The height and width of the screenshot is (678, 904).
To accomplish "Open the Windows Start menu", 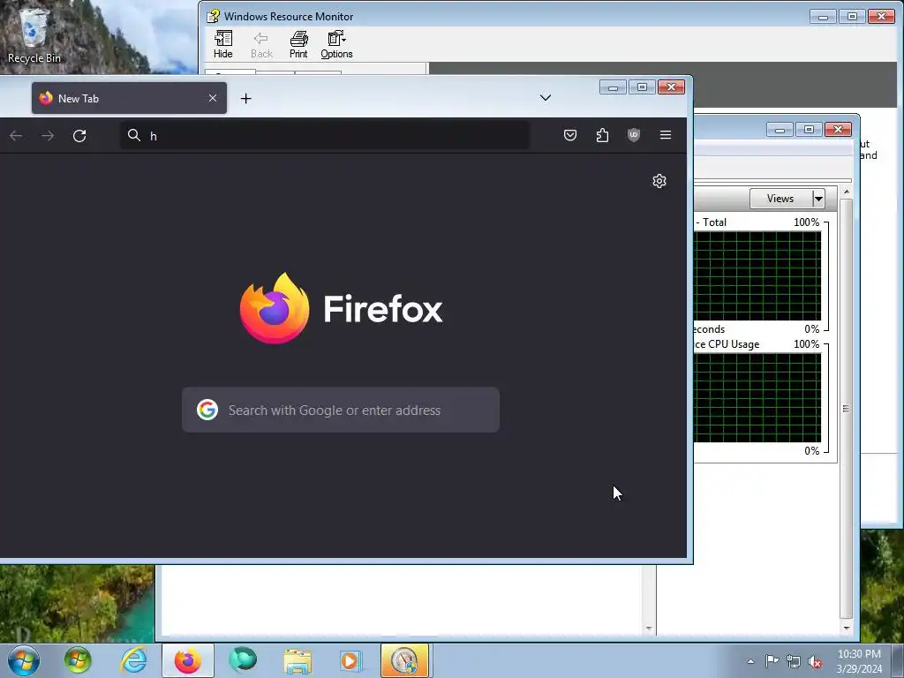I will coord(24,660).
